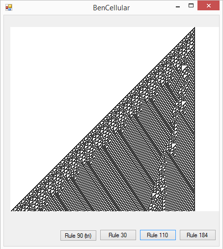Click the largest white triangle in the pattern
Viewport: 223px width, 249px height.
point(184,67)
